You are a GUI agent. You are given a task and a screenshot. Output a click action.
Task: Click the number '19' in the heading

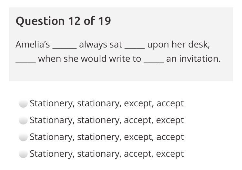[104, 21]
